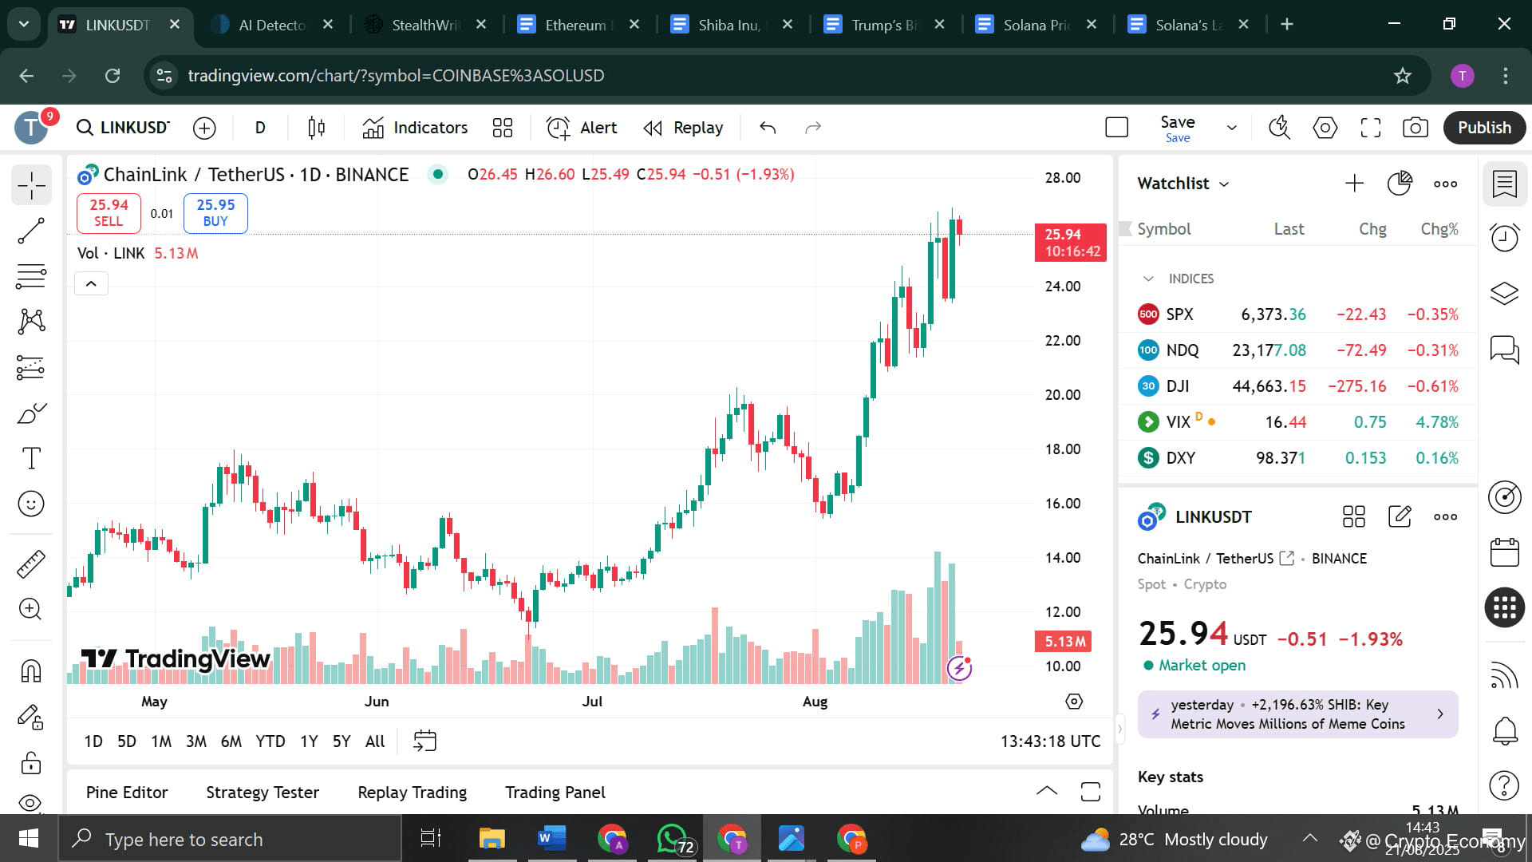Select the brush drawing tool
This screenshot has width=1532, height=862.
point(31,413)
